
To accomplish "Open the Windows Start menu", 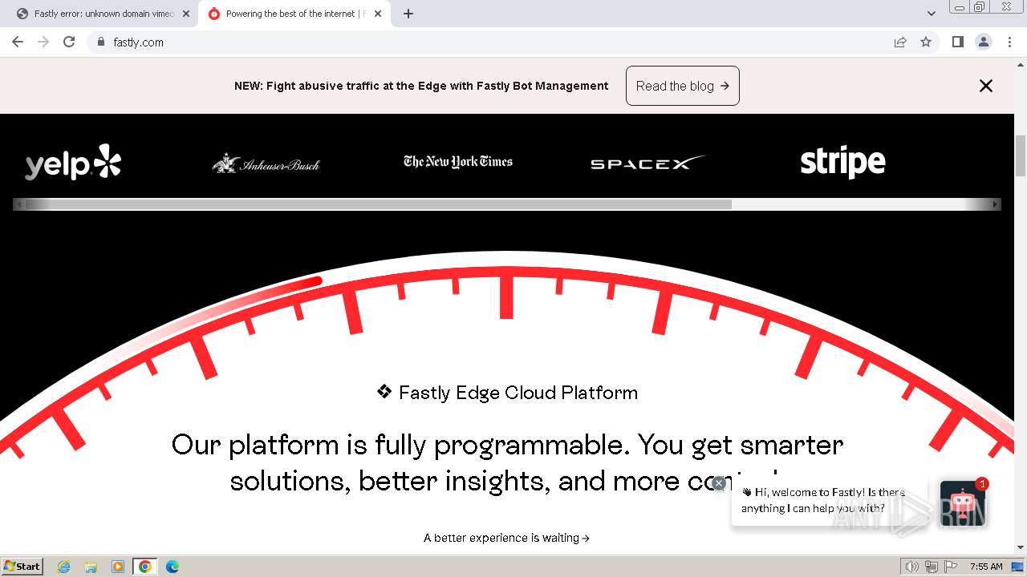I will click(22, 567).
